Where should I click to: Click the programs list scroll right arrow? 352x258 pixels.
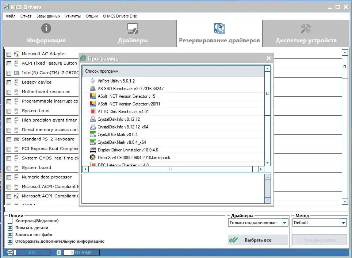261,169
